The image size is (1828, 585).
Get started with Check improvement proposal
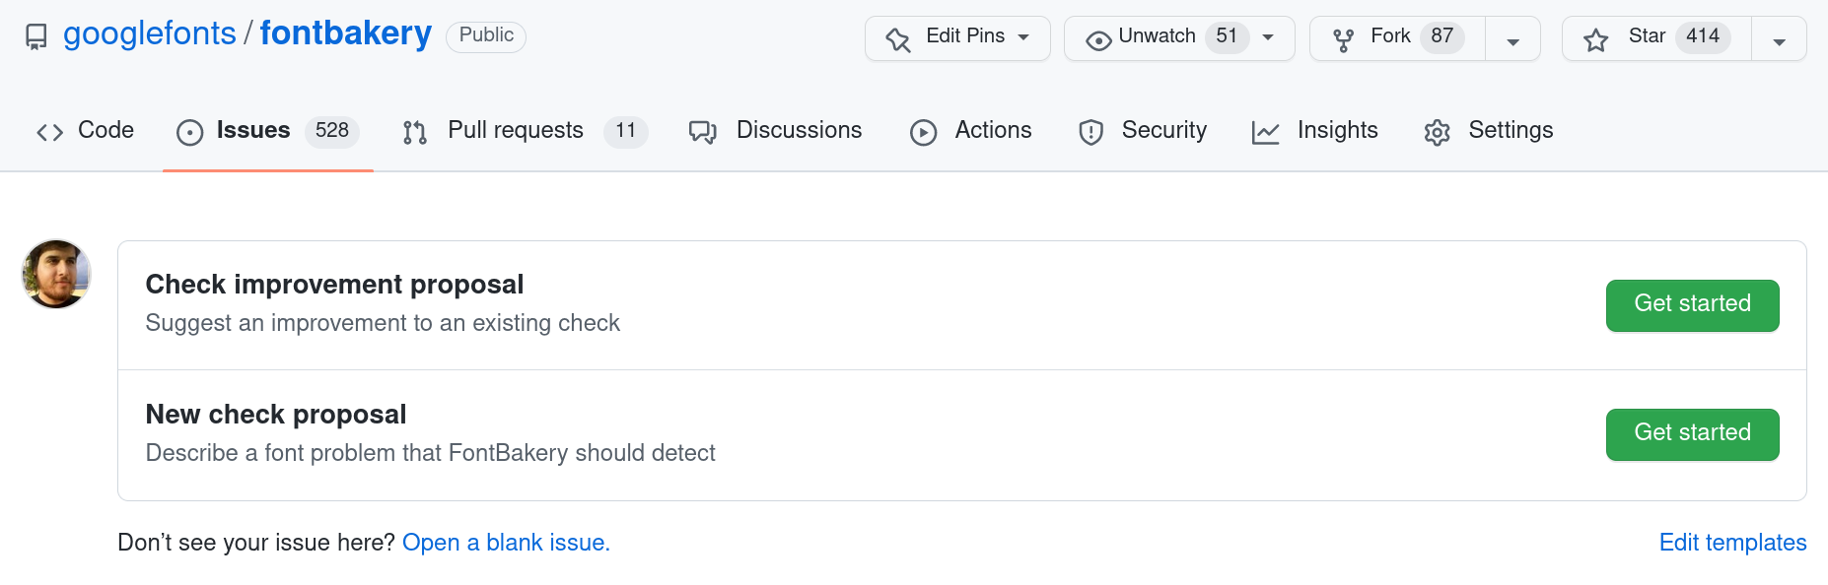tap(1692, 304)
